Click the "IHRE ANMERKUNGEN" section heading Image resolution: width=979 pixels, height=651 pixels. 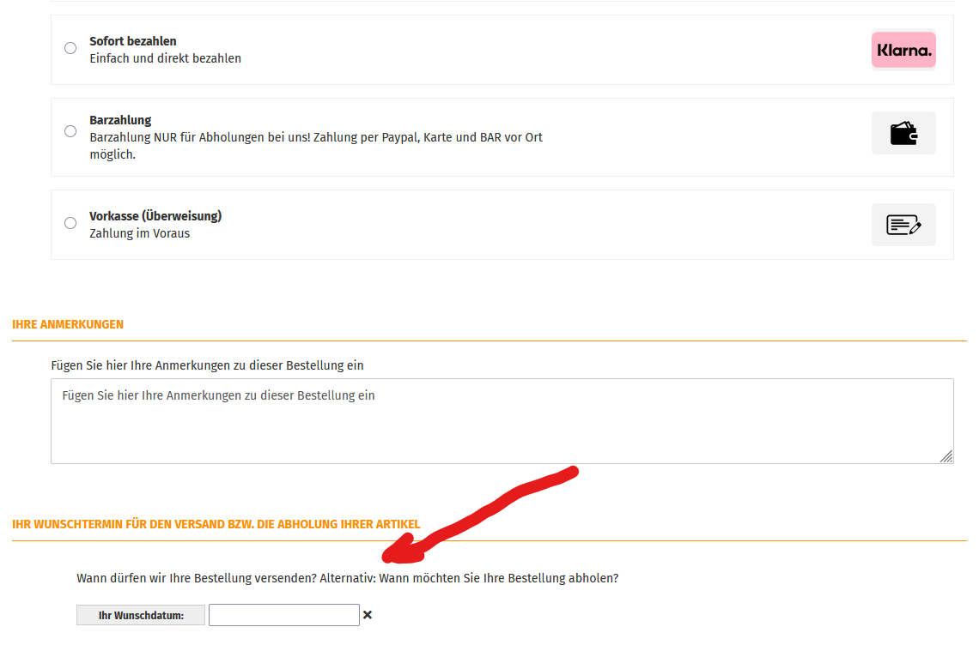[x=68, y=325]
